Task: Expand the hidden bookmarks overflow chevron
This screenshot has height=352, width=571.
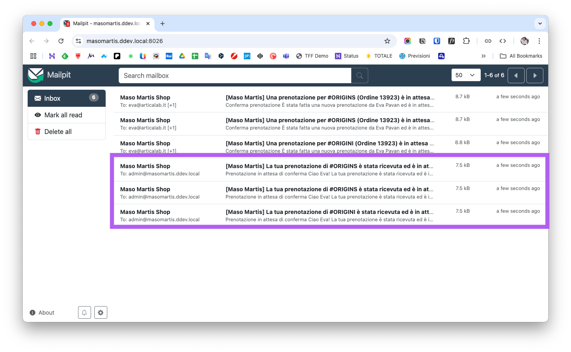Action: click(x=484, y=56)
